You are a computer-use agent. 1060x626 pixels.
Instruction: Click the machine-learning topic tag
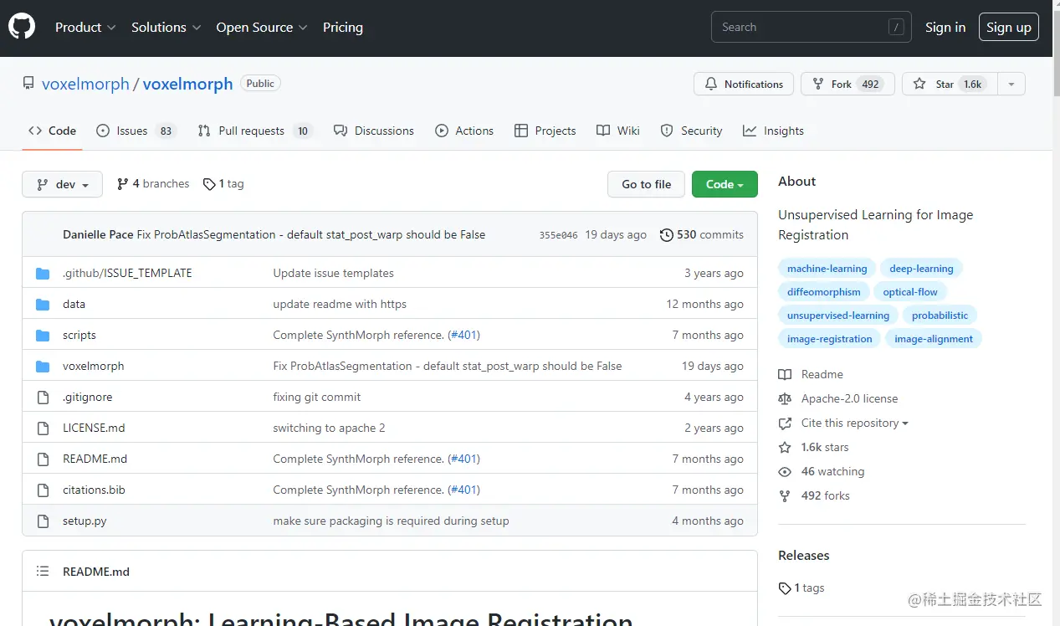tap(827, 269)
